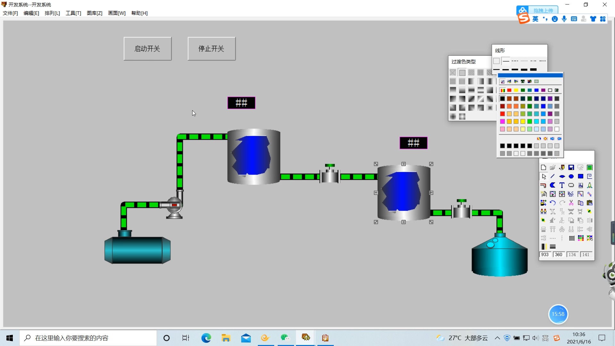
Task: Pick the red swatch in color palette
Action: point(509,90)
